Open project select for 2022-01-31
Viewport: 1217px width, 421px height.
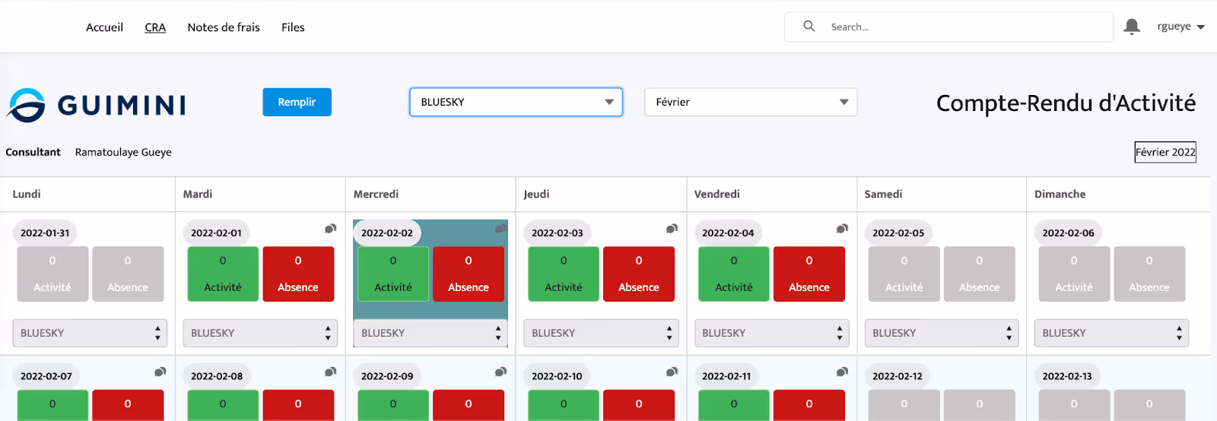(89, 333)
